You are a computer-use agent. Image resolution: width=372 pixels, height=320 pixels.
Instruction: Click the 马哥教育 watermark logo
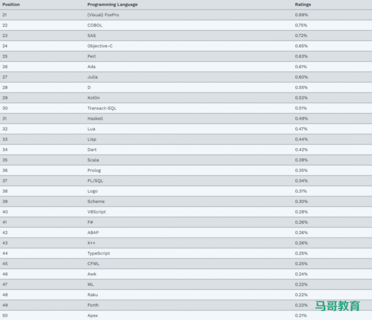(x=338, y=306)
